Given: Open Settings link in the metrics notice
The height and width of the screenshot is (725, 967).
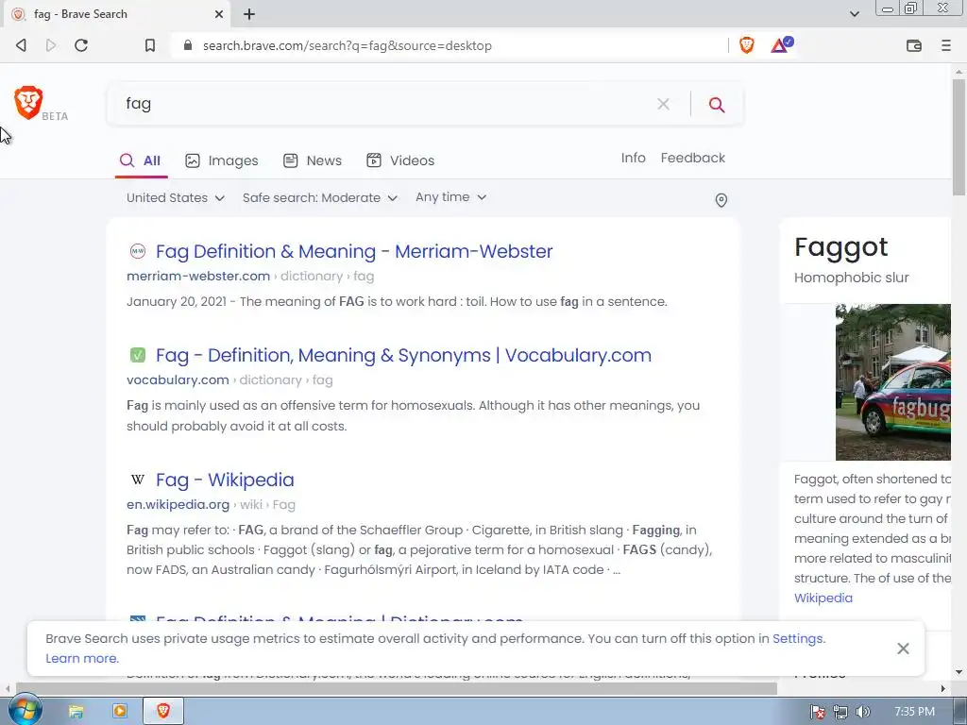Looking at the screenshot, I should click(x=797, y=638).
